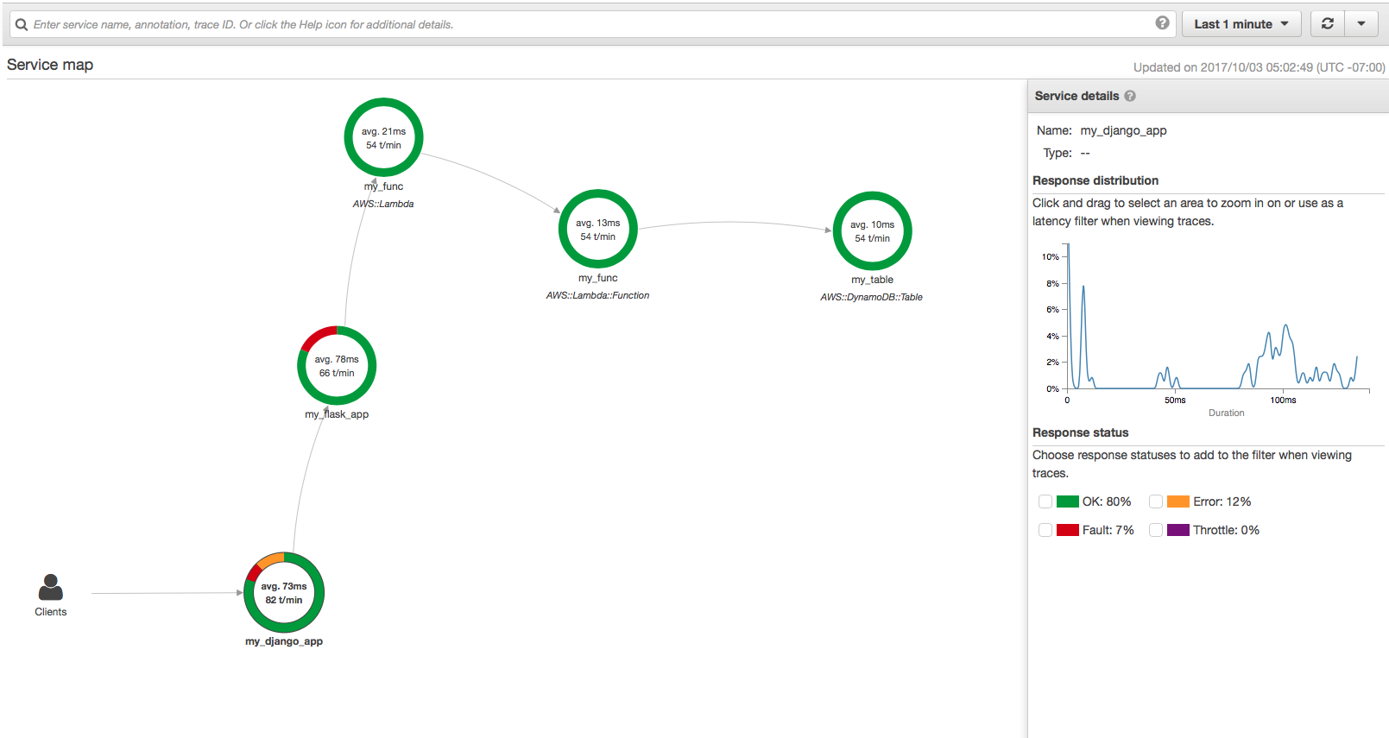Select the my_django_app service node

[284, 593]
